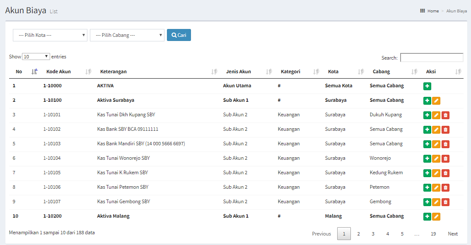Viewport: 471px width, 245px height.
Task: Go to pagination page 2
Action: (x=358, y=233)
